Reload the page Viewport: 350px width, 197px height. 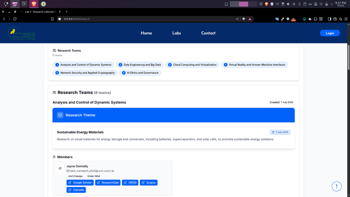point(15,19)
